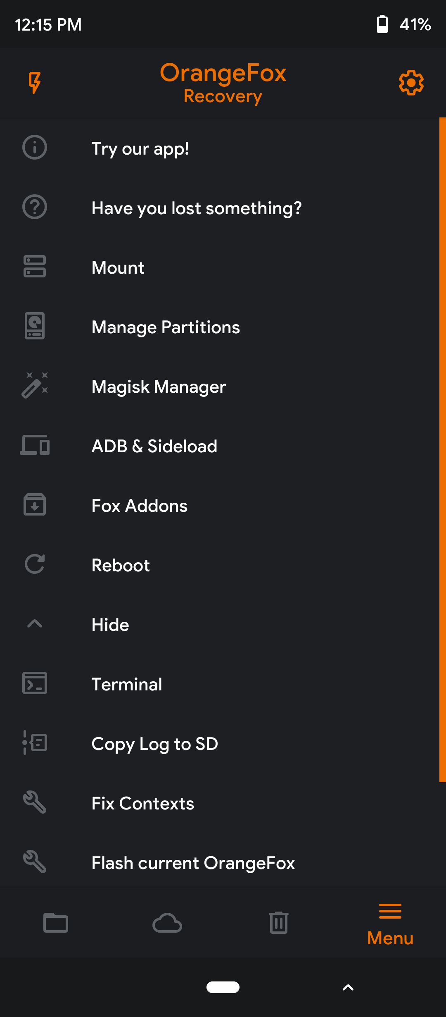Tap Fix Contexts option
This screenshot has width=446, height=1017.
click(x=142, y=803)
